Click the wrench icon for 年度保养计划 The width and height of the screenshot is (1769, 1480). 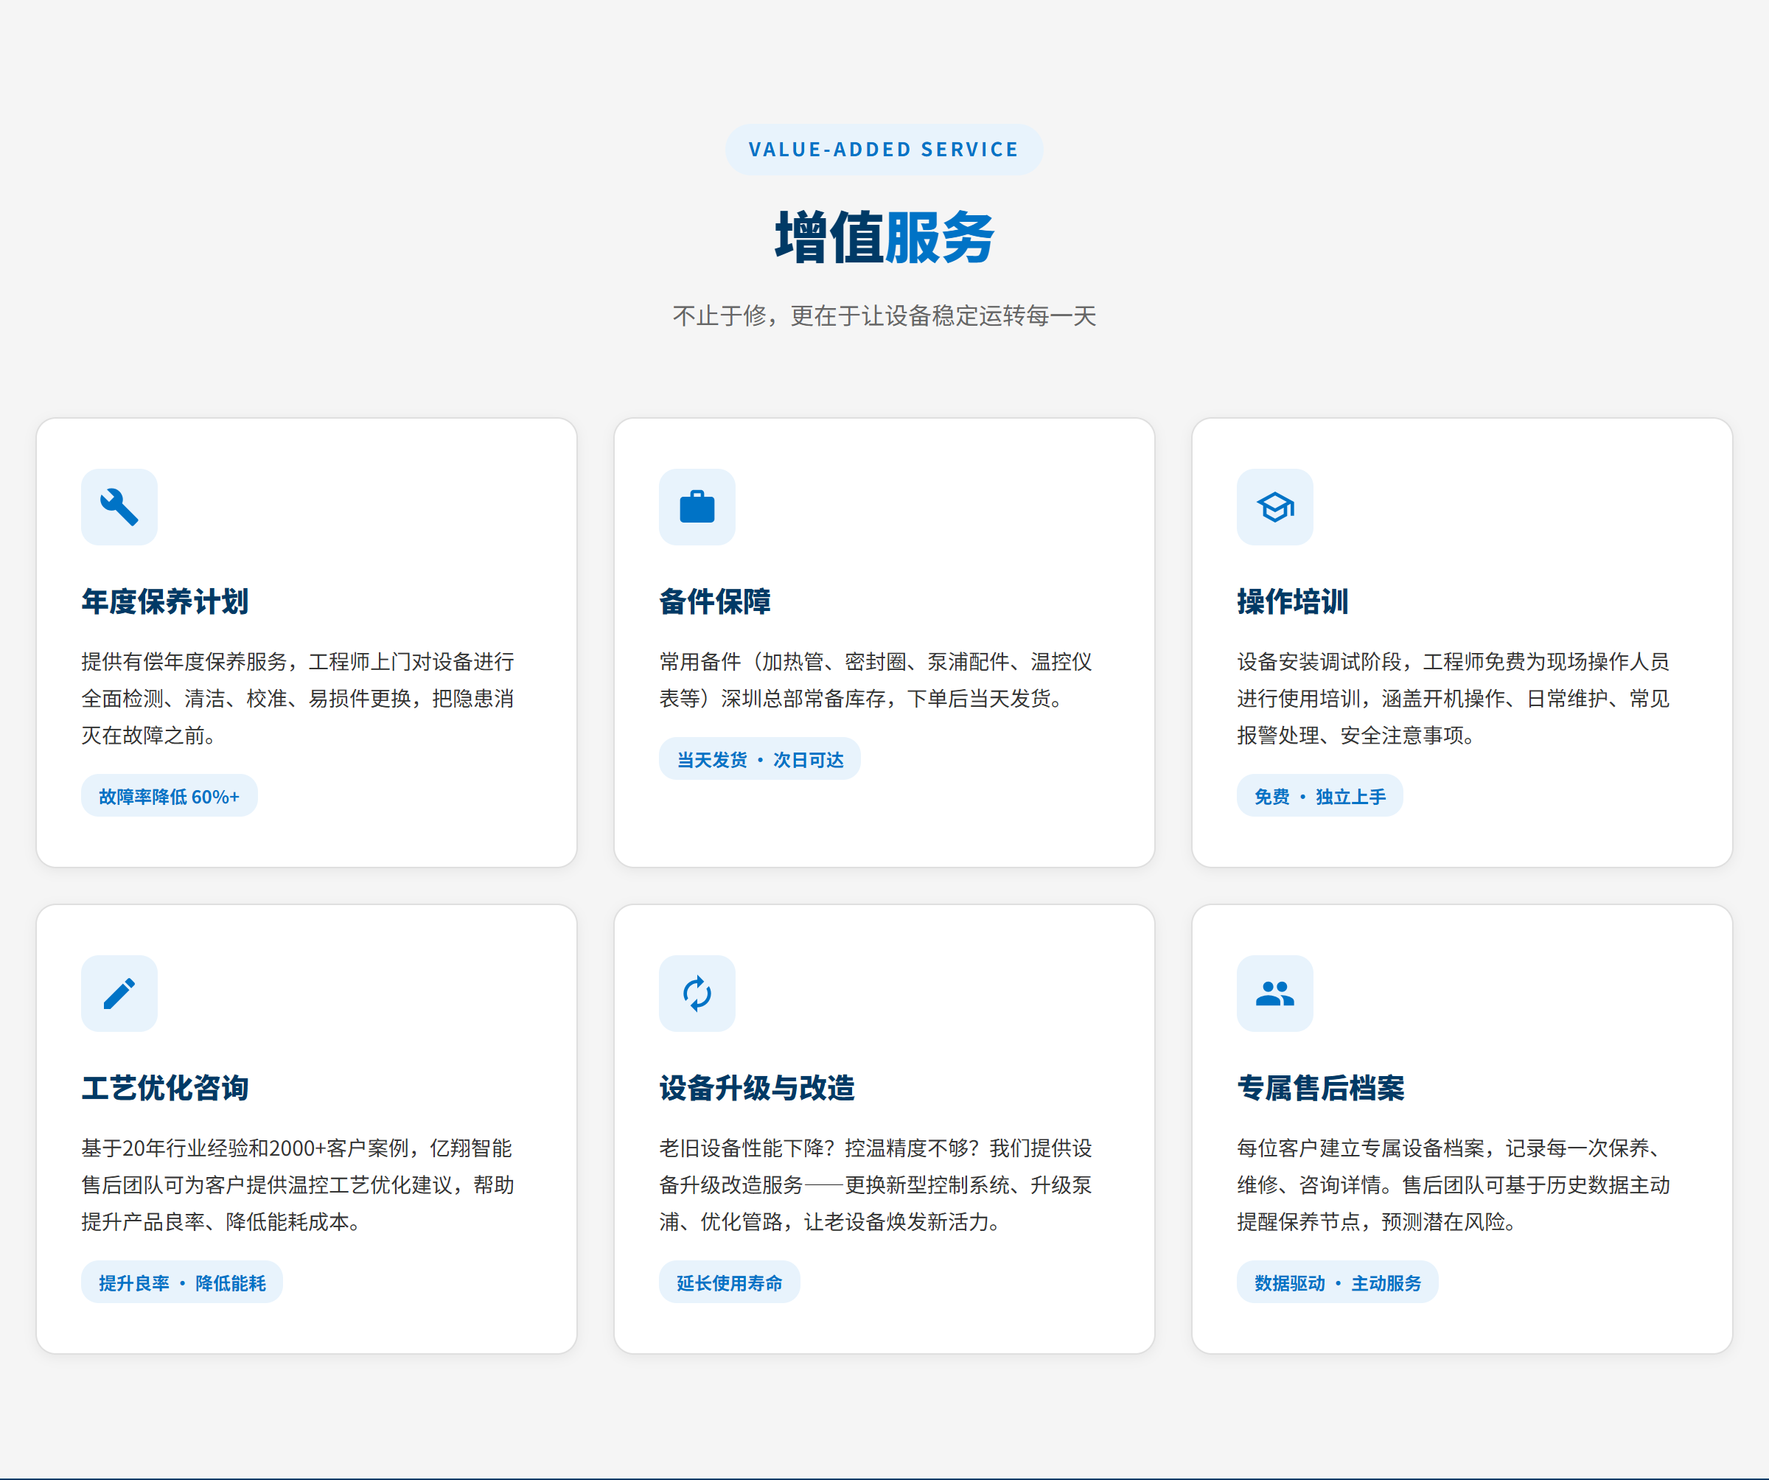119,507
